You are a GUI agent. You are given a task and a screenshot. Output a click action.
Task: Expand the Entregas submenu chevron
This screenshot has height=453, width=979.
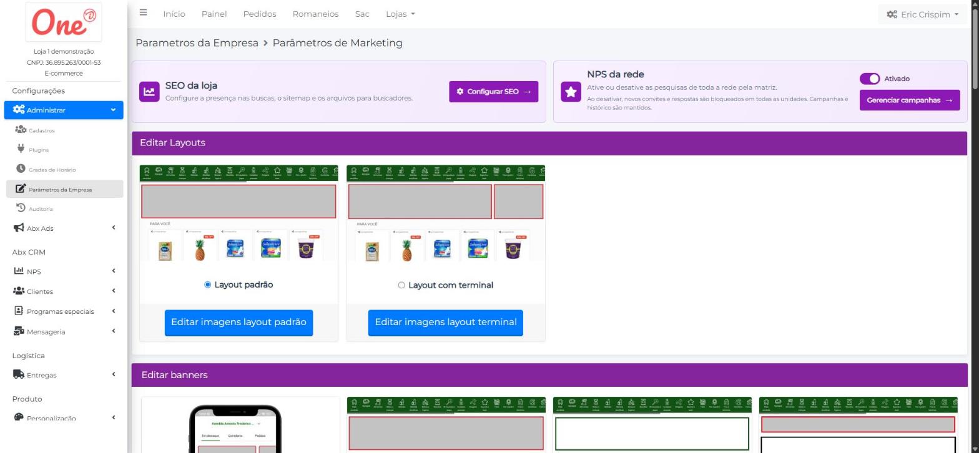(114, 374)
